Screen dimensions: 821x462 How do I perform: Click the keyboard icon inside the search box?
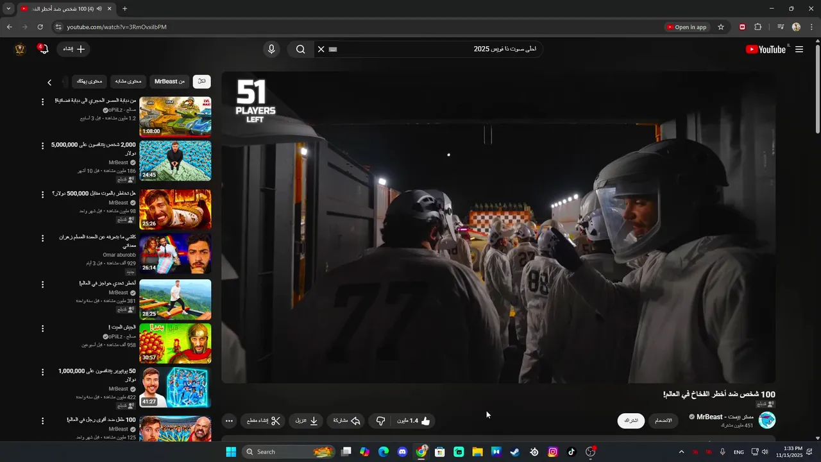pos(333,49)
